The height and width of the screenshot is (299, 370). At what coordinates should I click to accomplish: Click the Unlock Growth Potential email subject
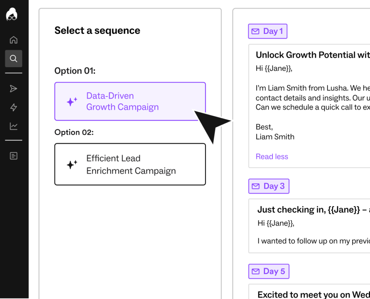tap(313, 55)
